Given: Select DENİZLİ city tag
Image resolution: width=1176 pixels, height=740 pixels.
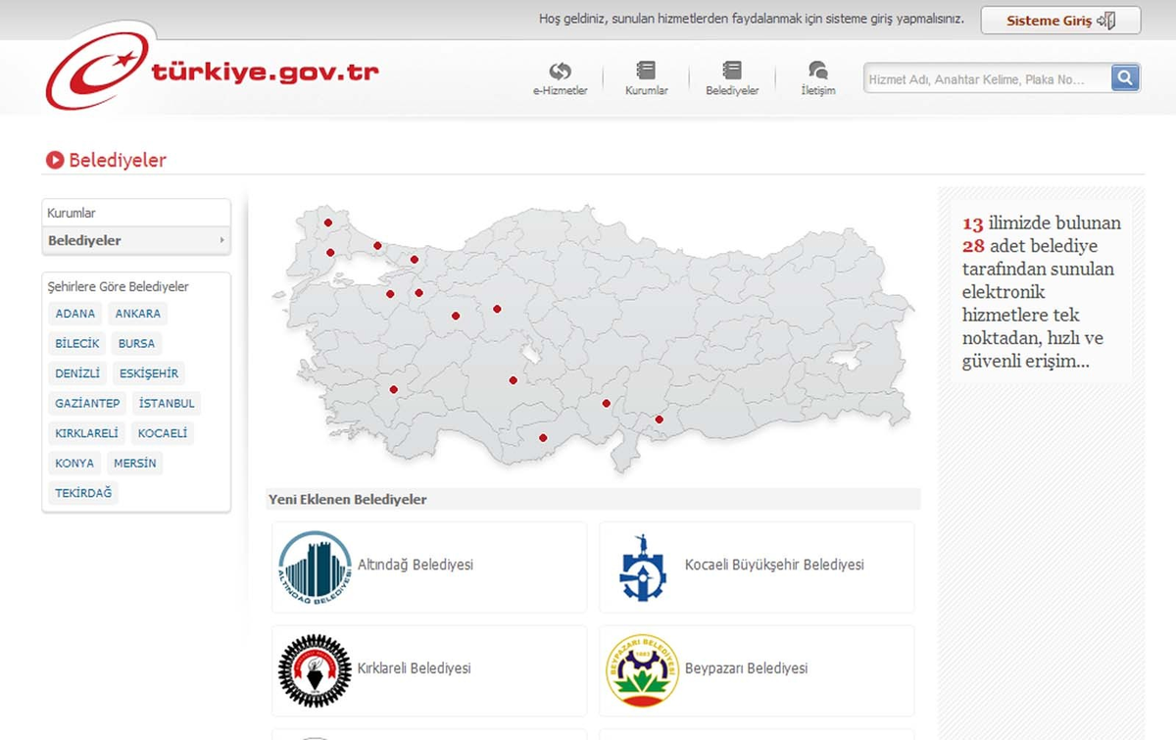Looking at the screenshot, I should (77, 373).
